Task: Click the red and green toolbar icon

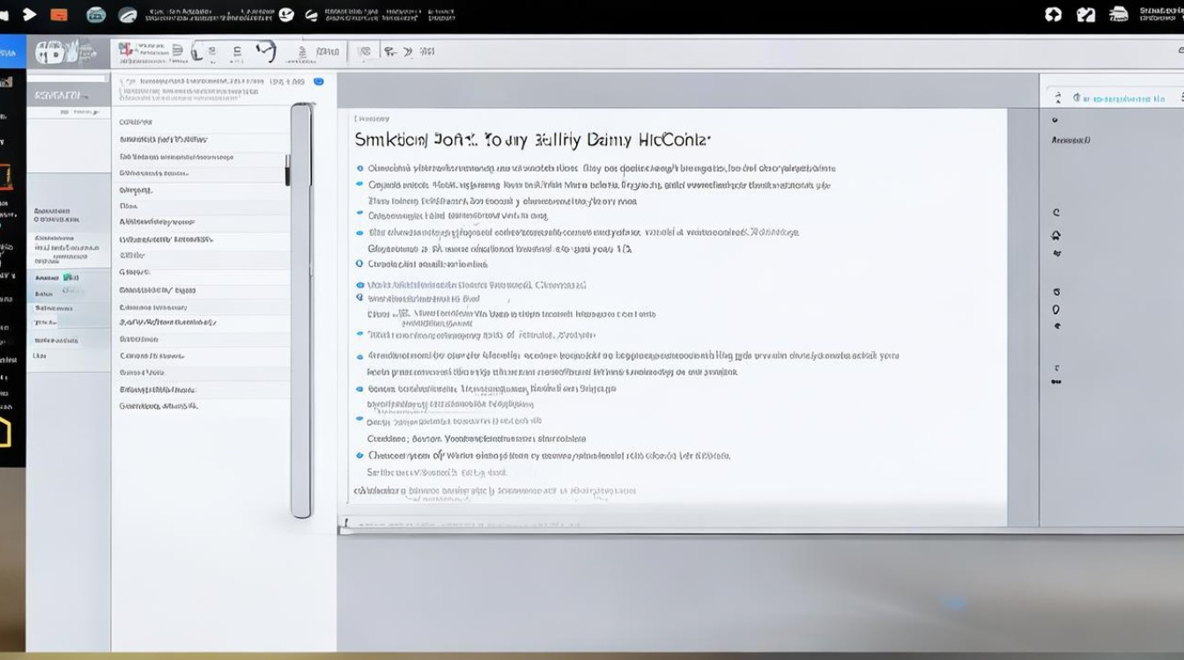Action: point(126,52)
